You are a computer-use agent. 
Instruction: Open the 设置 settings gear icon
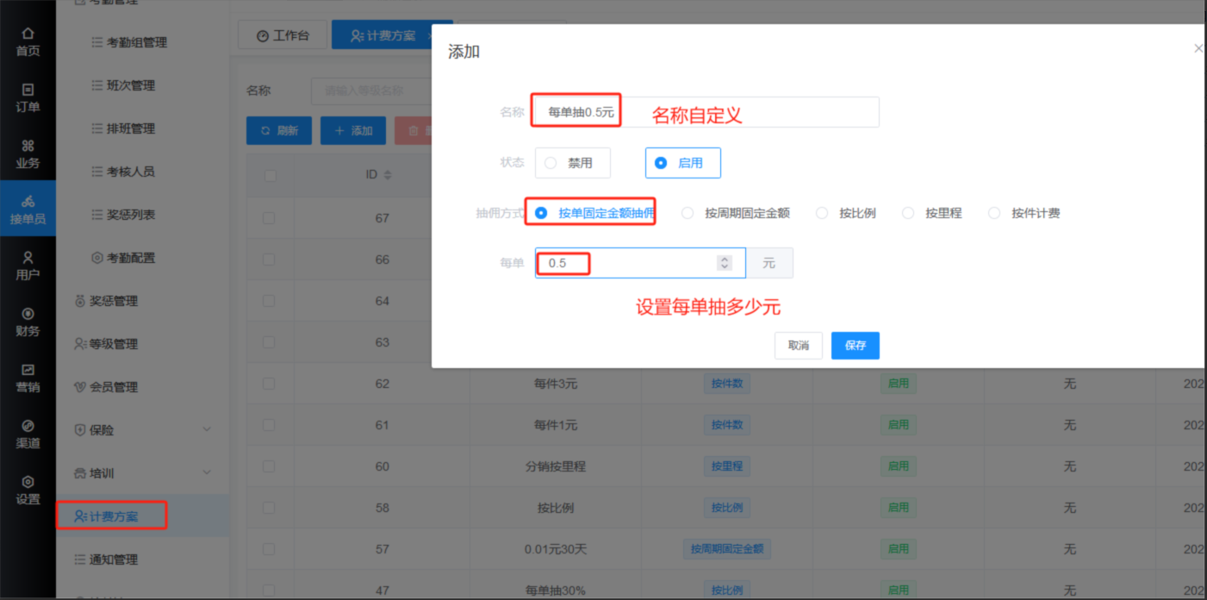point(28,490)
